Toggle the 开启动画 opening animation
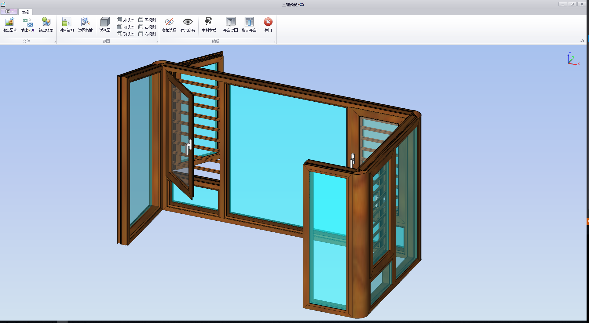This screenshot has height=323, width=589. pyautogui.click(x=230, y=25)
